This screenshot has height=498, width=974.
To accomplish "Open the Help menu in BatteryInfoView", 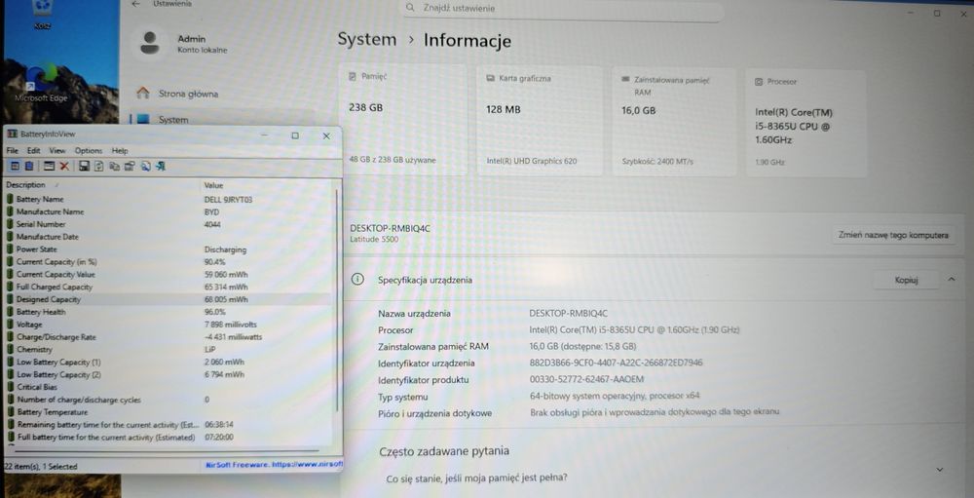I will click(x=120, y=150).
